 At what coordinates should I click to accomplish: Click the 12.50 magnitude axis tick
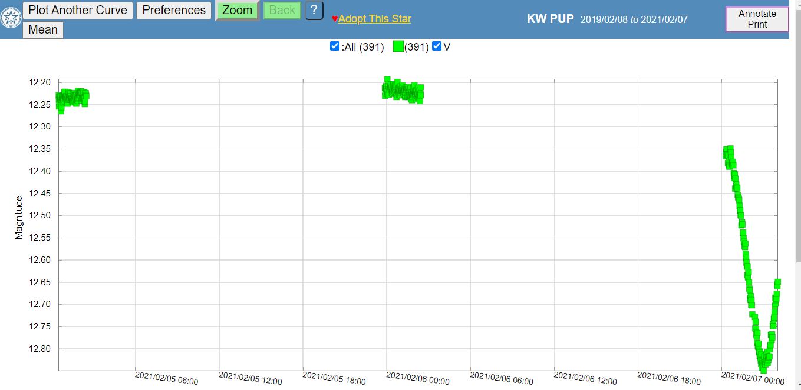point(40,215)
